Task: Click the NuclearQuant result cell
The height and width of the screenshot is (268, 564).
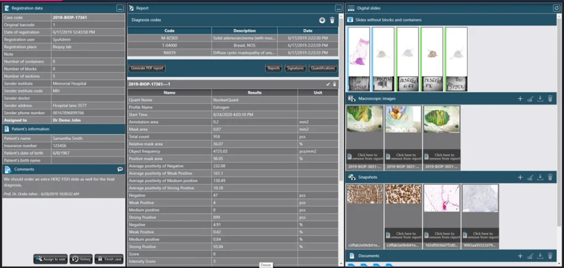Action: coord(254,100)
